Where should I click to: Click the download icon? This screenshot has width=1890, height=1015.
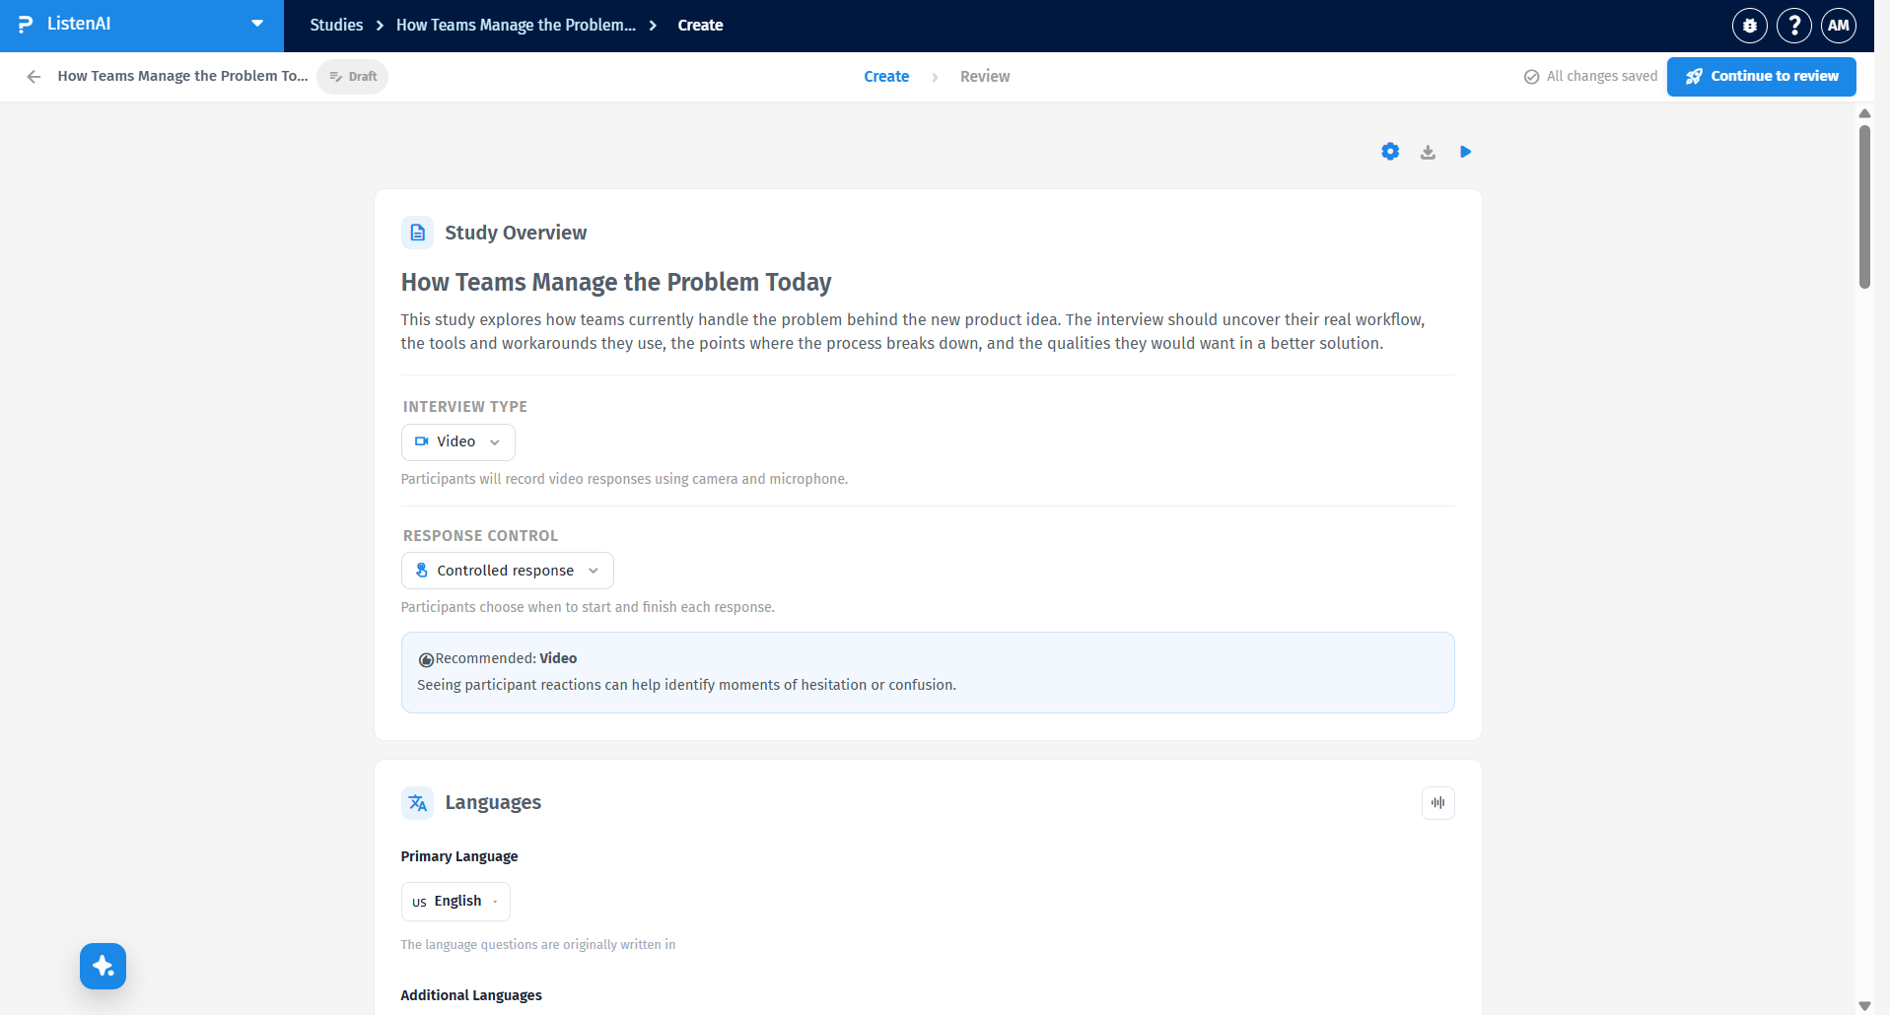1428,152
